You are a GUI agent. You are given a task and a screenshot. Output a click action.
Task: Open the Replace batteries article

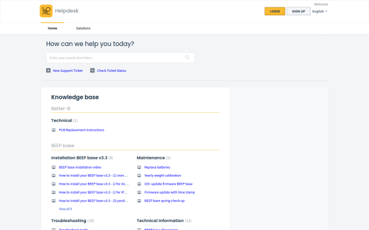(x=157, y=167)
